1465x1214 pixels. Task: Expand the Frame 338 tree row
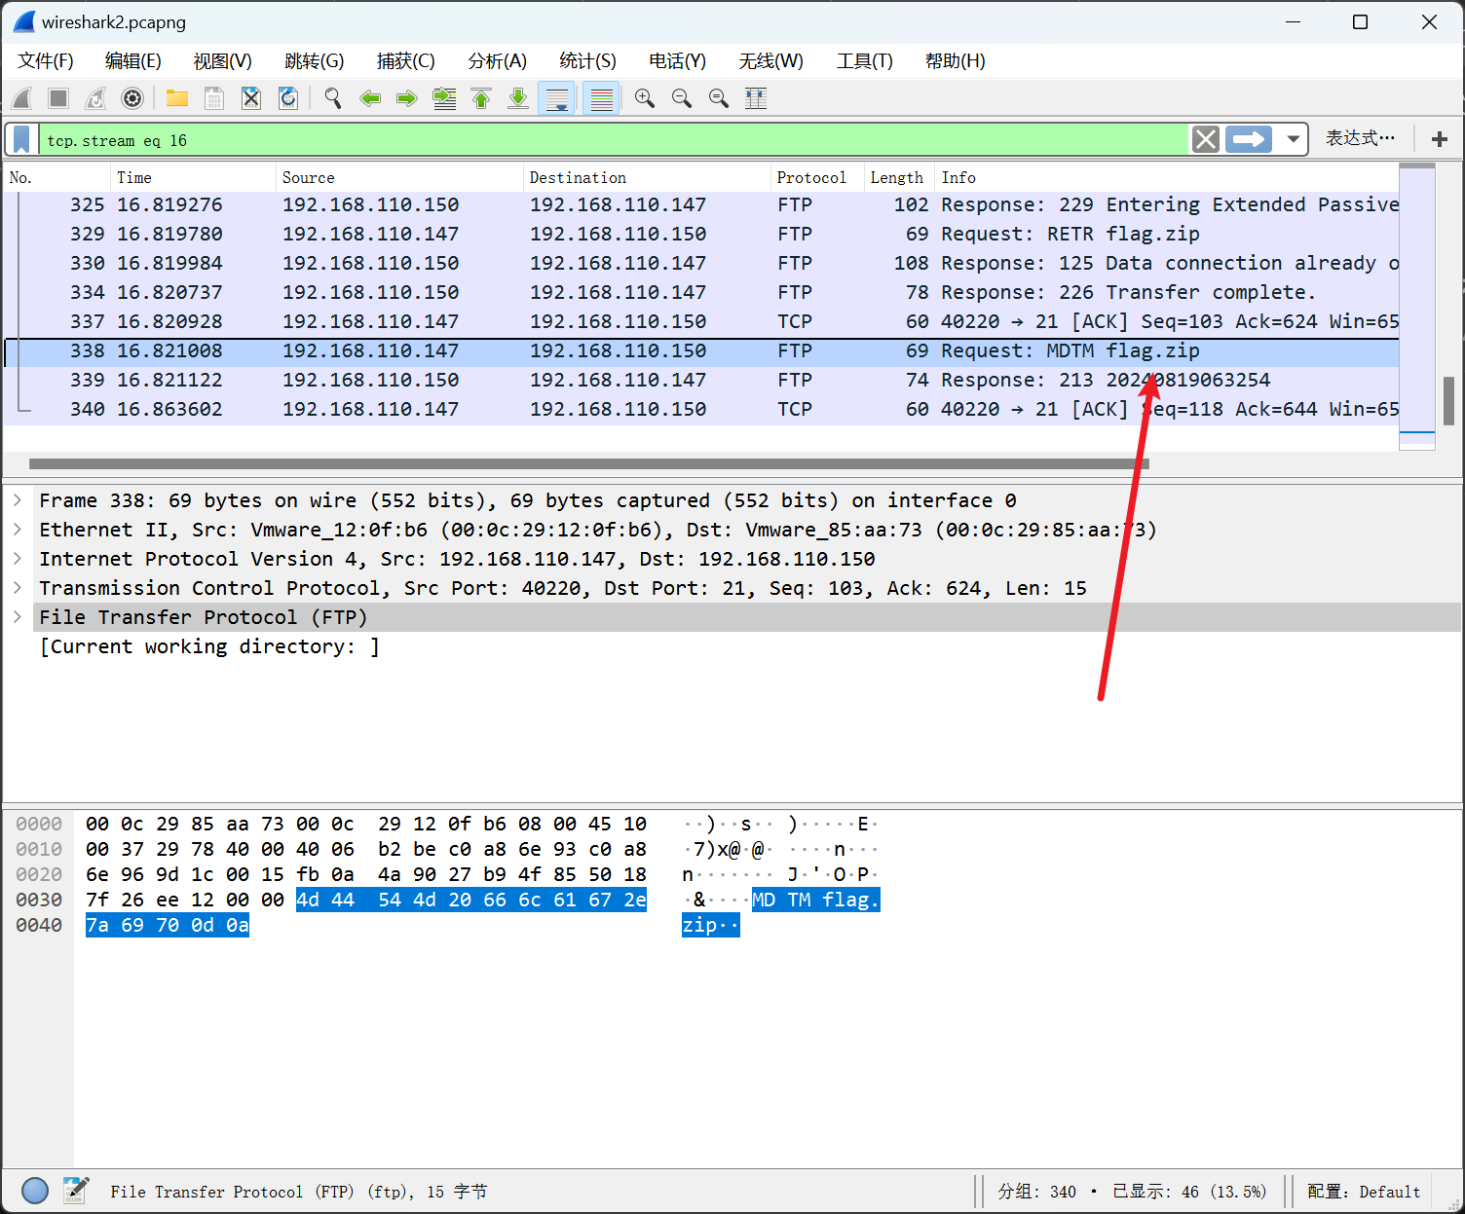click(18, 500)
